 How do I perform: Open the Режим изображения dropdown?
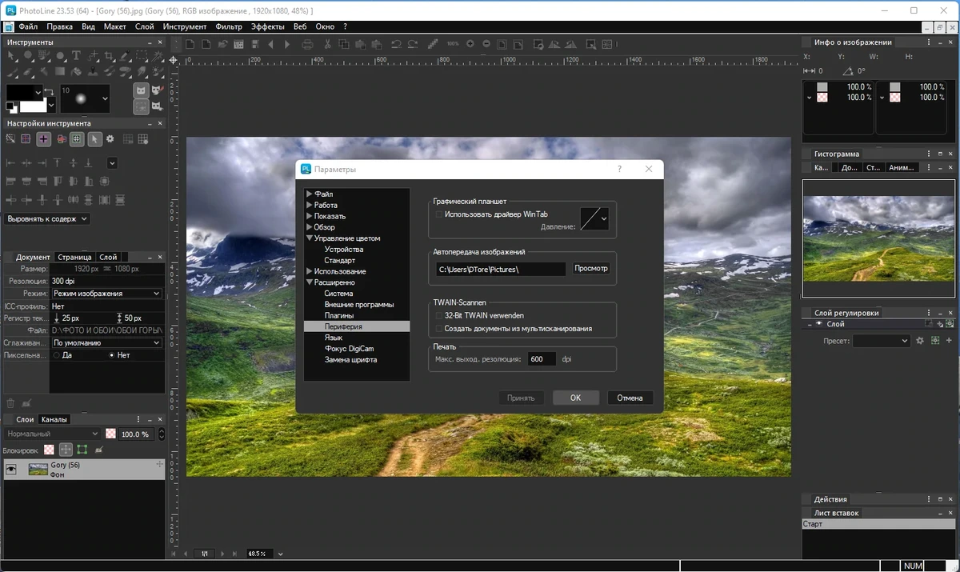[x=106, y=294]
